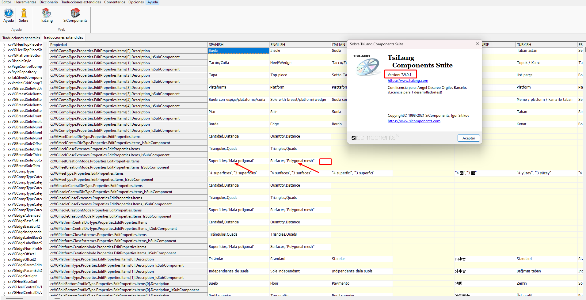Click the Ayuda help icon
The height and width of the screenshot is (300, 586).
9,15
